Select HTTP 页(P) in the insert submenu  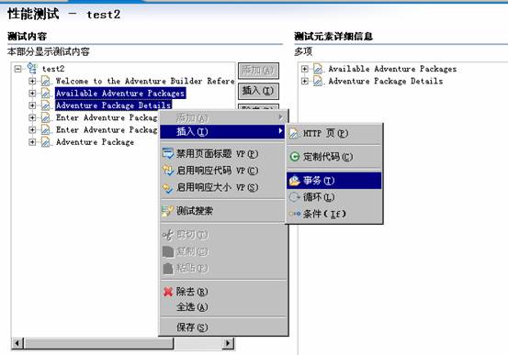point(334,133)
